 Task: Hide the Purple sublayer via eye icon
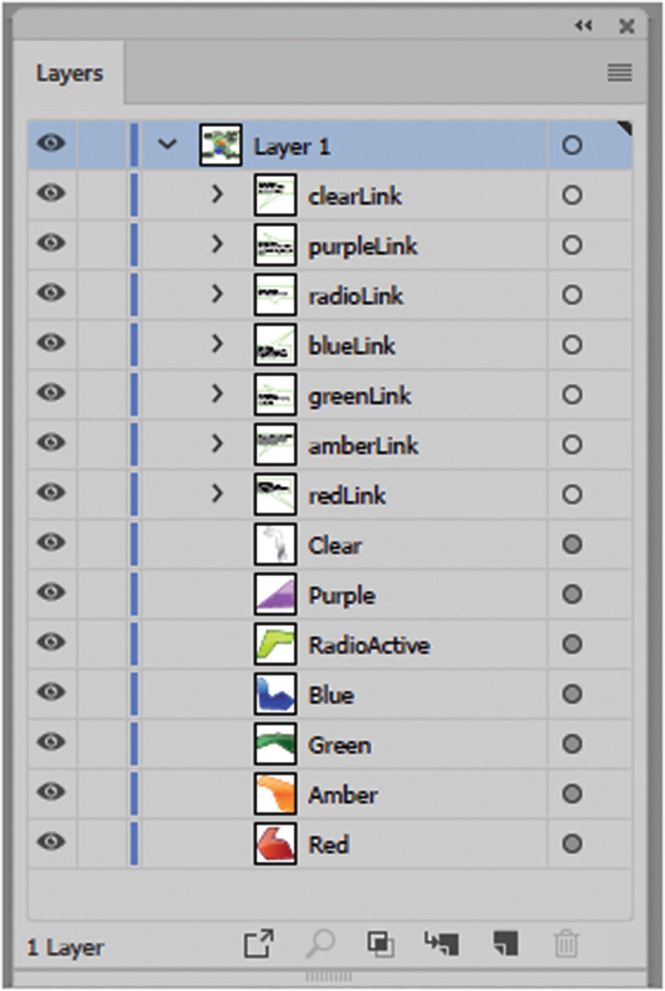pos(51,594)
